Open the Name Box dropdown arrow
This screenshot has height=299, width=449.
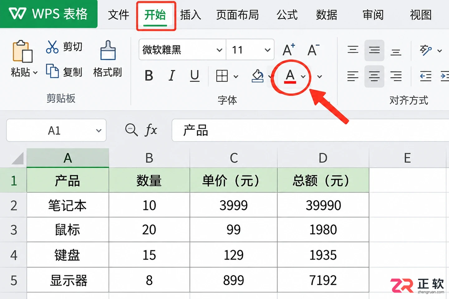pyautogui.click(x=99, y=131)
